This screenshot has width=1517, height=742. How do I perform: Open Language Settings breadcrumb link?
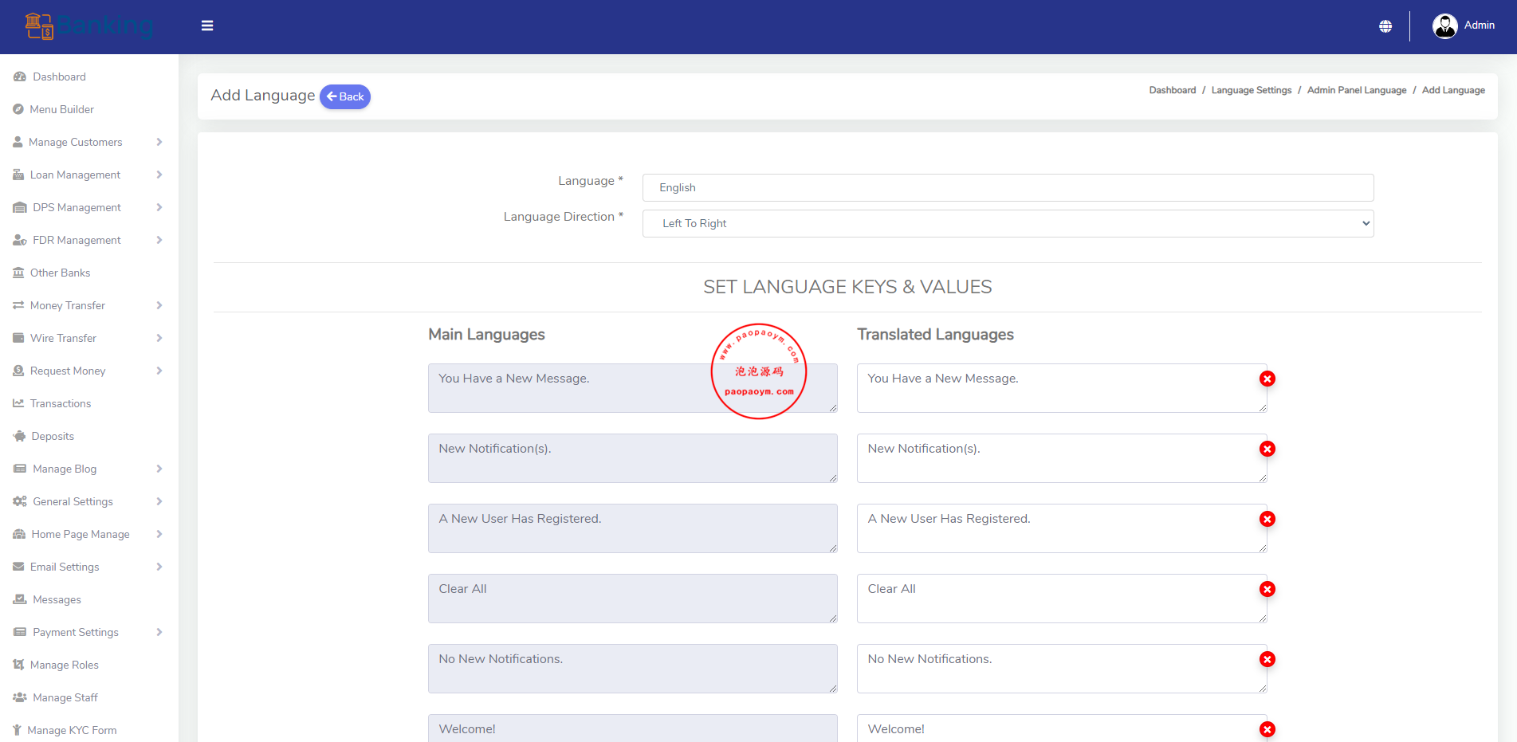(1251, 90)
